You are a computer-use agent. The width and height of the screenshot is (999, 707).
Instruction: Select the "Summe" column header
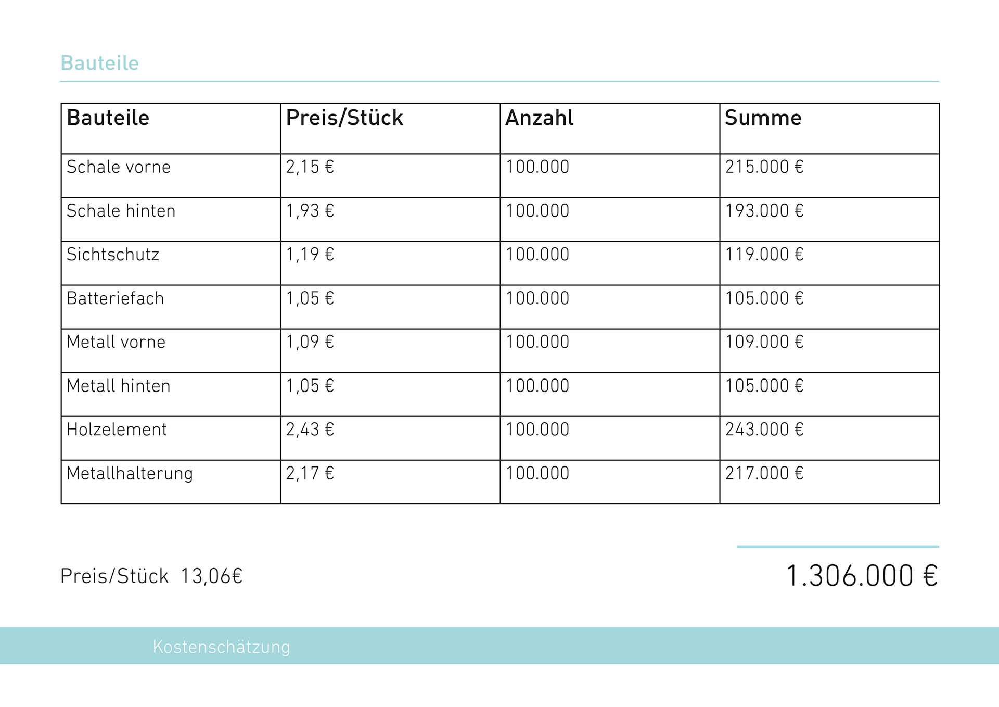coord(763,118)
